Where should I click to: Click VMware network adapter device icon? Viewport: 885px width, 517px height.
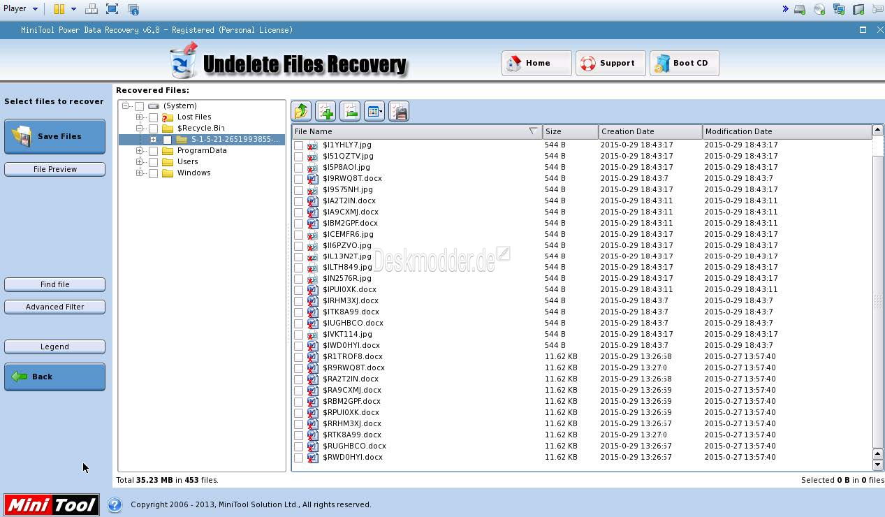point(839,9)
